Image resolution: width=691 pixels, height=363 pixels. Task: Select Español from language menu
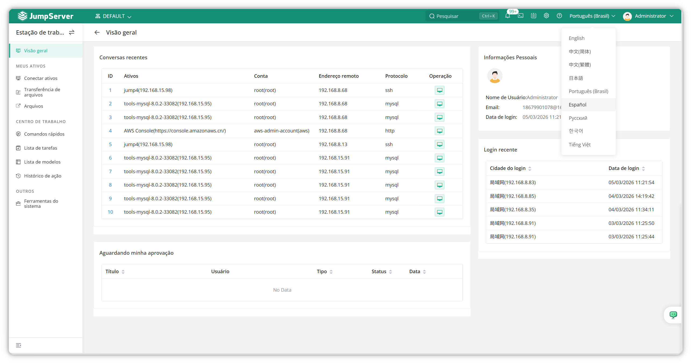pyautogui.click(x=578, y=105)
